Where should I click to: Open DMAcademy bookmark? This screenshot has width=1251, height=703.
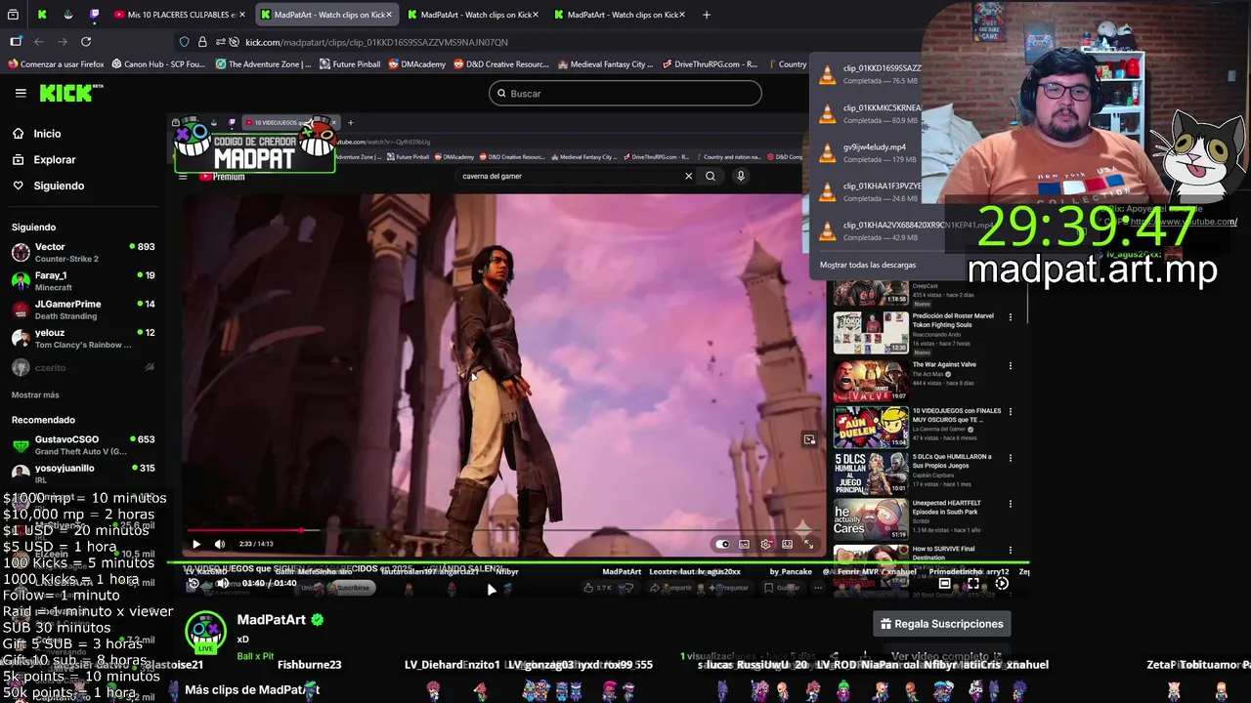tap(416, 64)
